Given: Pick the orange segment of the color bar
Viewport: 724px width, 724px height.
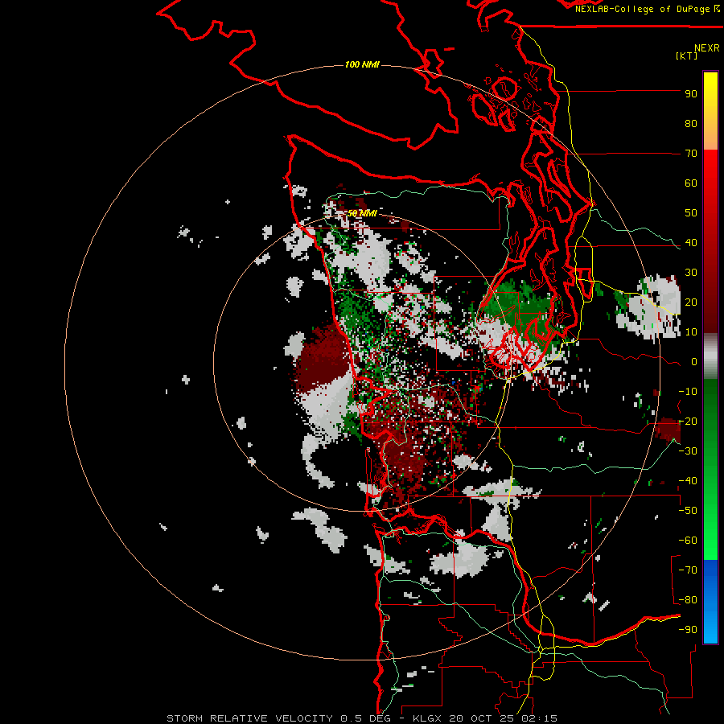Looking at the screenshot, I should click(x=710, y=137).
